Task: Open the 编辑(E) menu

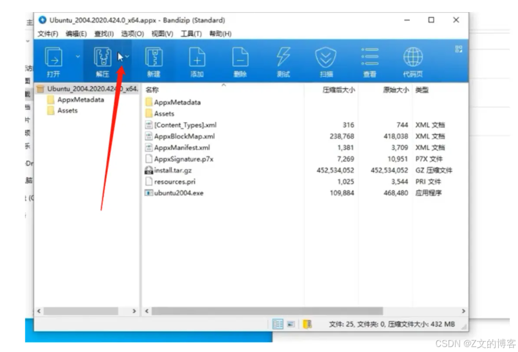Action: [76, 34]
